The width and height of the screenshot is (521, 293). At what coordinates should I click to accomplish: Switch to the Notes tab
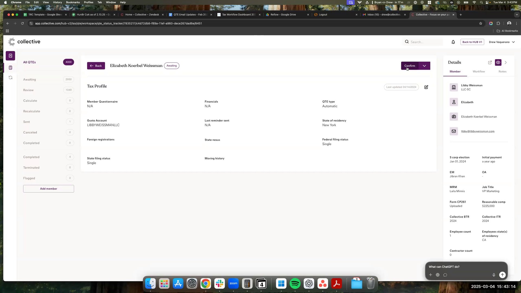click(502, 72)
